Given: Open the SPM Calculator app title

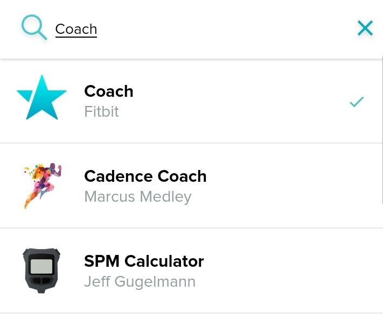Looking at the screenshot, I should point(144,261).
